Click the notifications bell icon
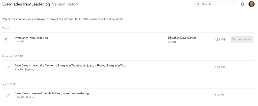Image resolution: width=258 pixels, height=106 pixels. 242,4
